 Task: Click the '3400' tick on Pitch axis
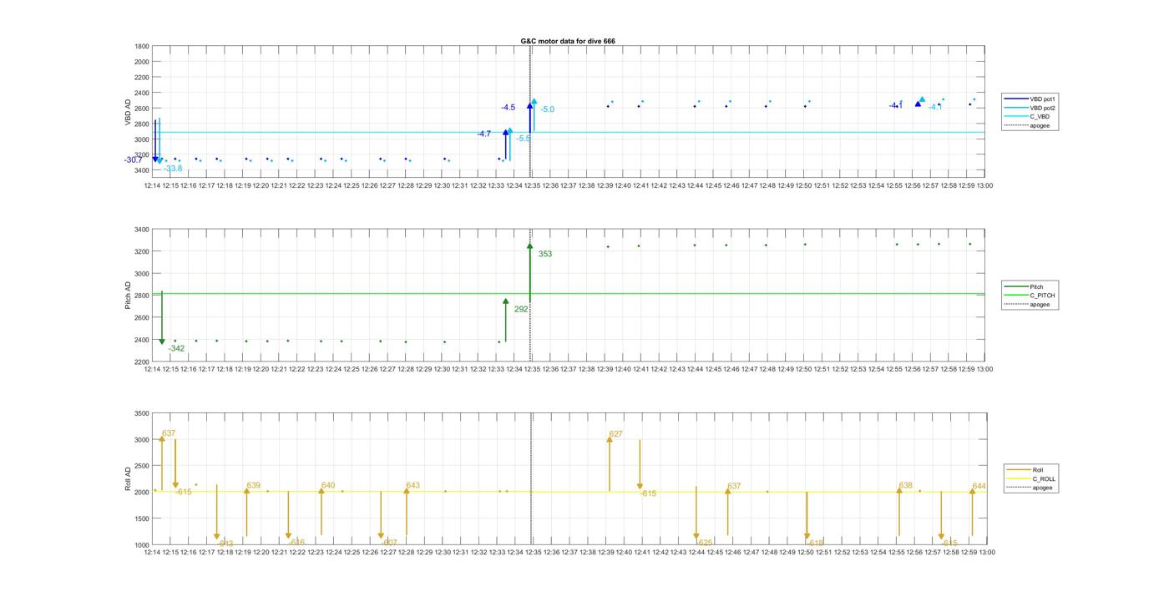click(x=141, y=230)
